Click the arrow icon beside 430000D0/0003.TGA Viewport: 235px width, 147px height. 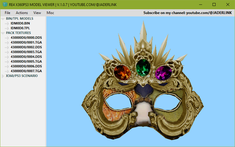tap(7, 52)
